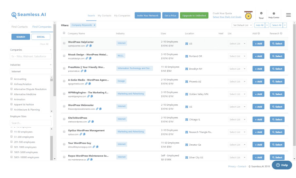Start the Tour

(261, 15)
